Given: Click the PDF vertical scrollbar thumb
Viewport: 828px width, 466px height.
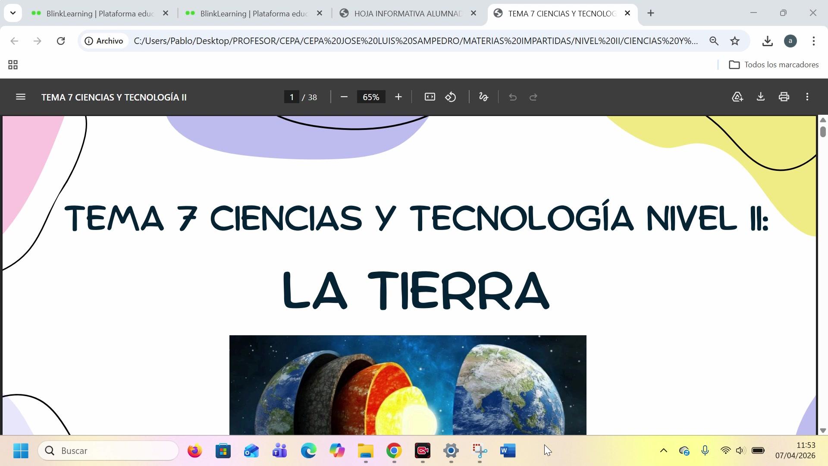Looking at the screenshot, I should (822, 132).
